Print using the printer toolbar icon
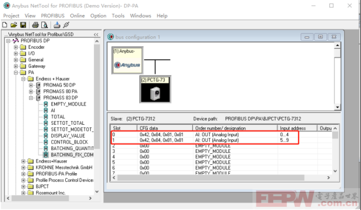The width and height of the screenshot is (361, 210). (x=35, y=25)
